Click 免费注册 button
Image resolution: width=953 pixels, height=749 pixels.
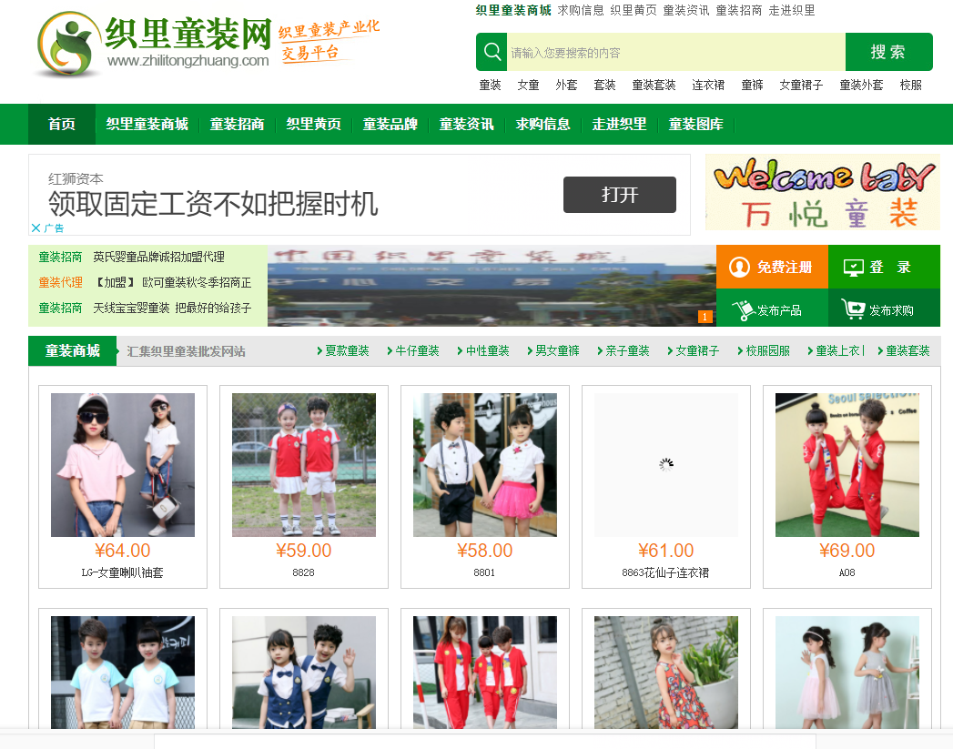(x=772, y=267)
